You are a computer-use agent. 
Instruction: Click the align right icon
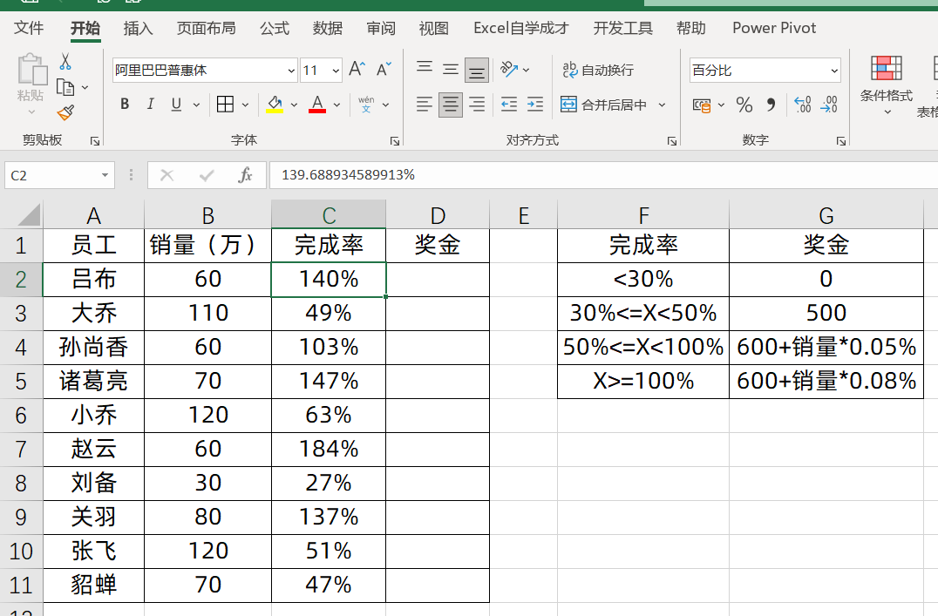point(477,105)
